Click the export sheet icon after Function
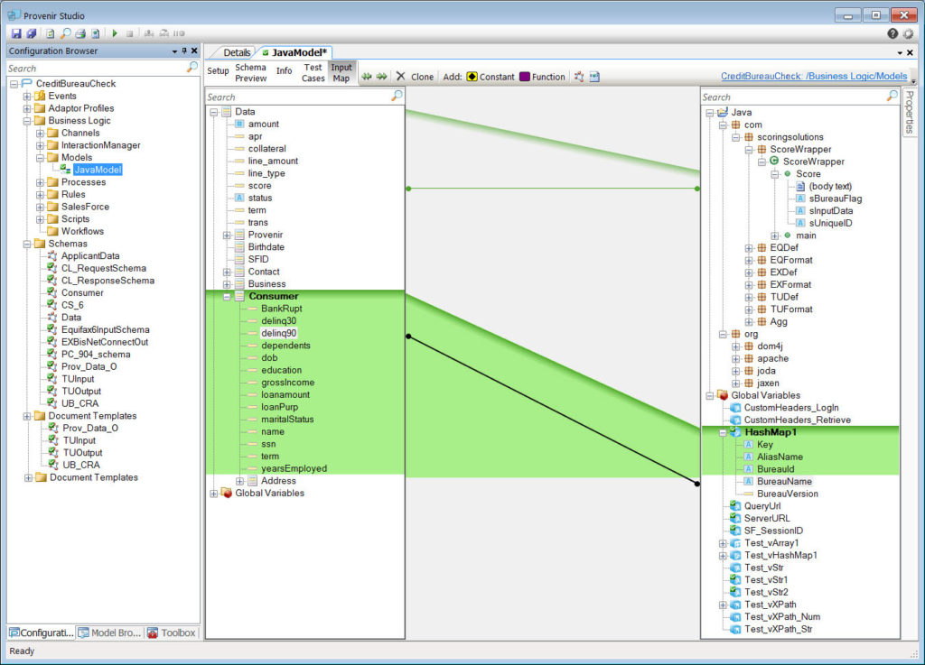 point(594,77)
